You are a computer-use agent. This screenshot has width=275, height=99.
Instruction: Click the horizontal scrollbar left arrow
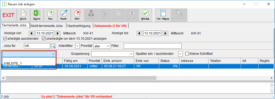[x=3, y=78]
